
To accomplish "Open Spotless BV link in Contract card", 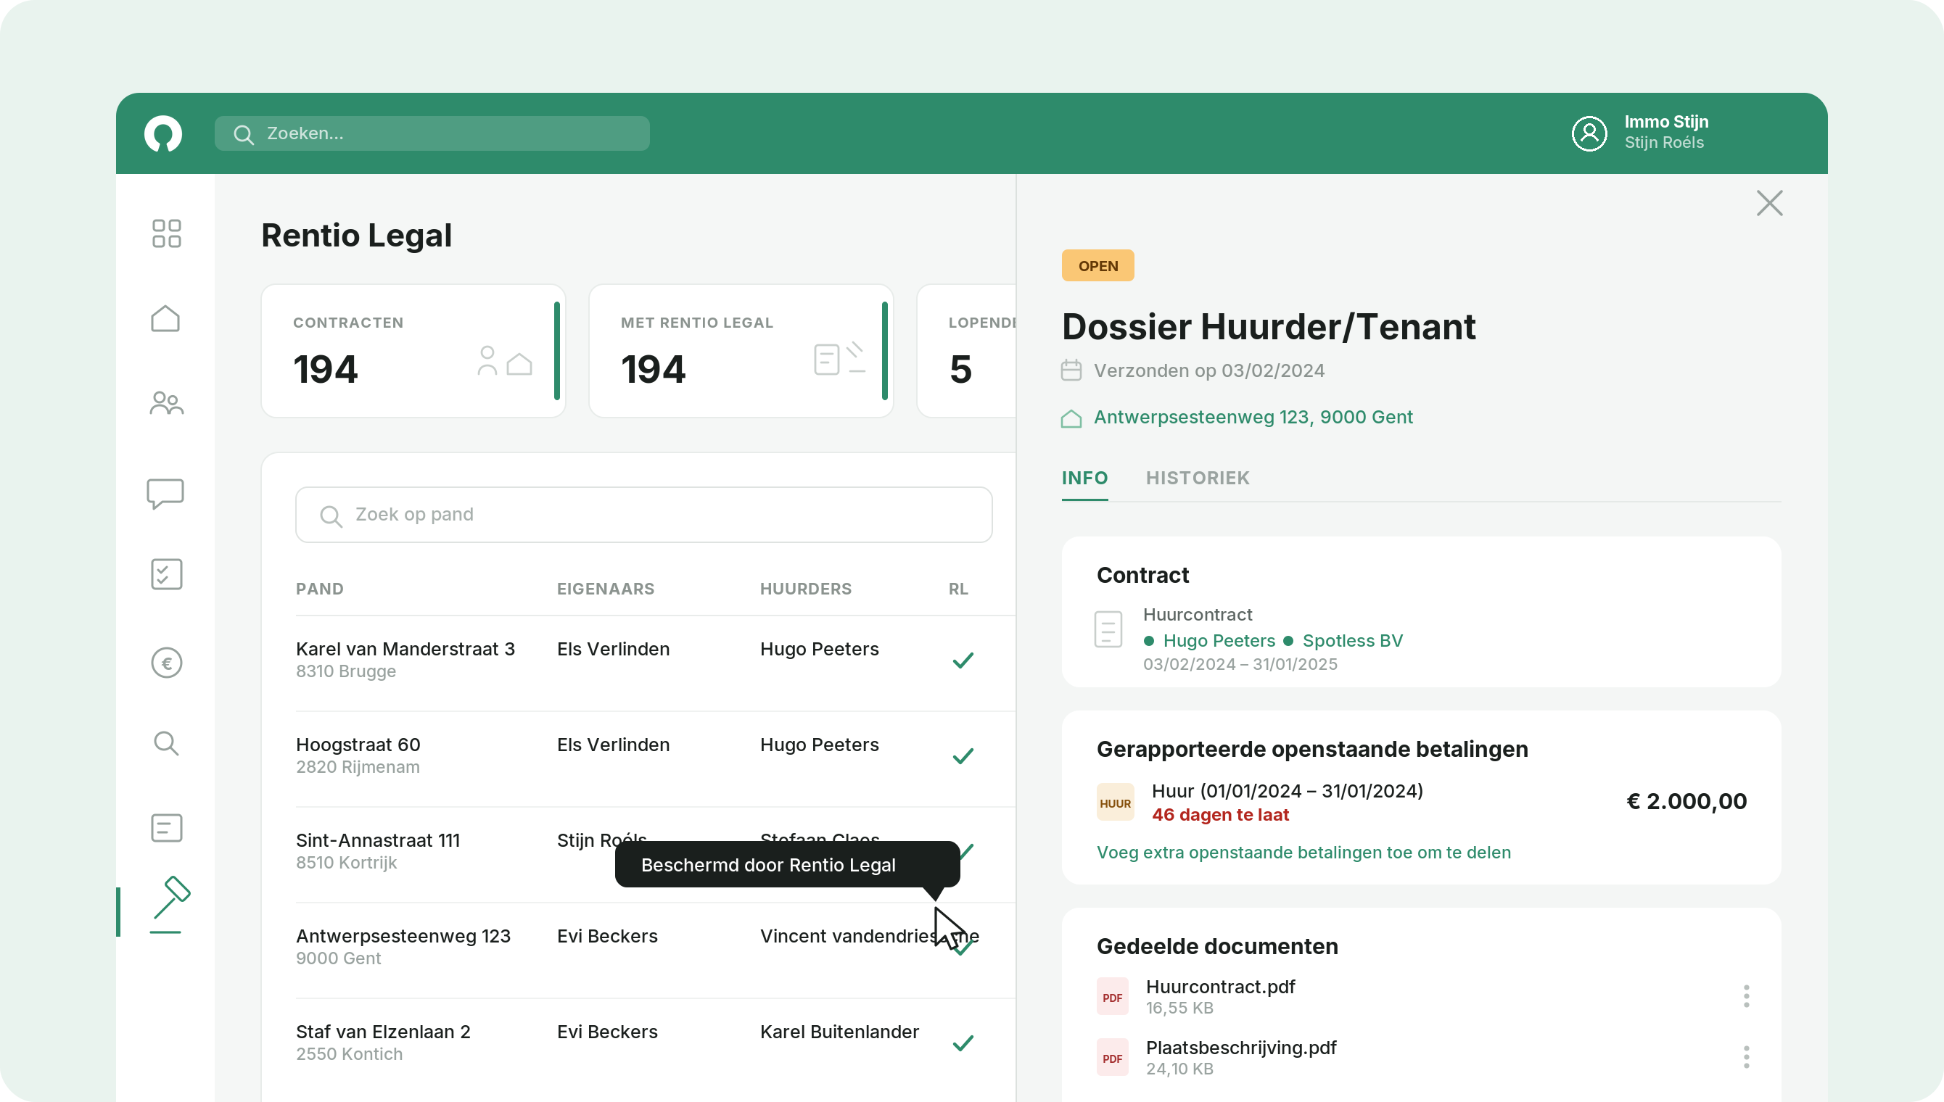I will click(x=1352, y=640).
